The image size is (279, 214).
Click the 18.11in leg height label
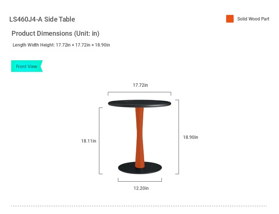click(89, 141)
